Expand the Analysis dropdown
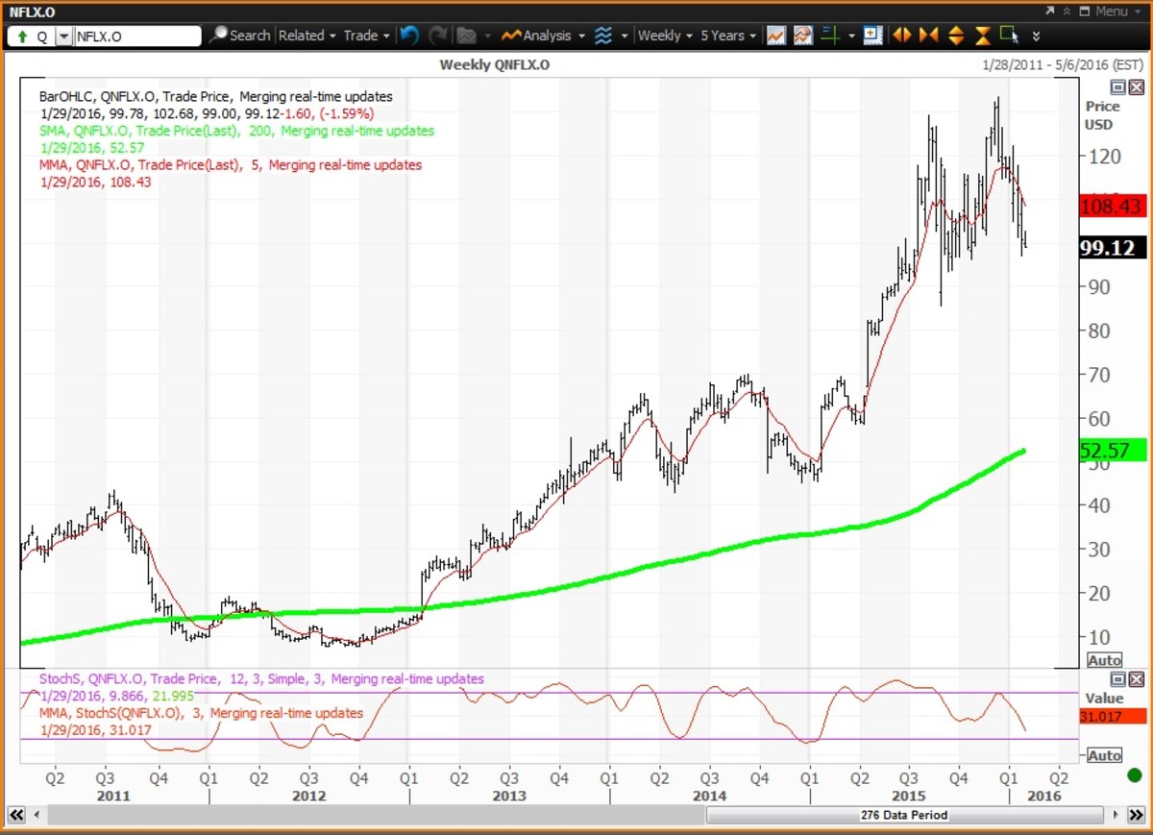 [546, 36]
